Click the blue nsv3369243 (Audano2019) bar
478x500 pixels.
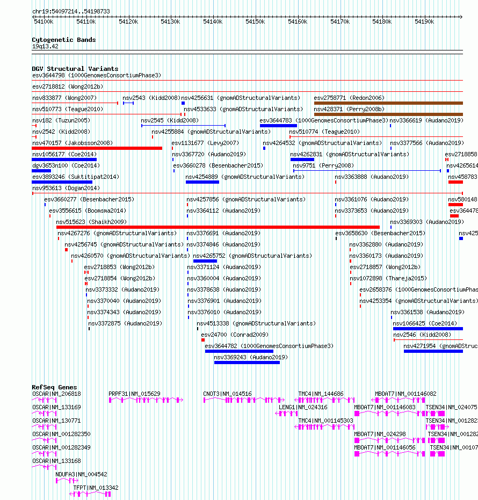(247, 363)
